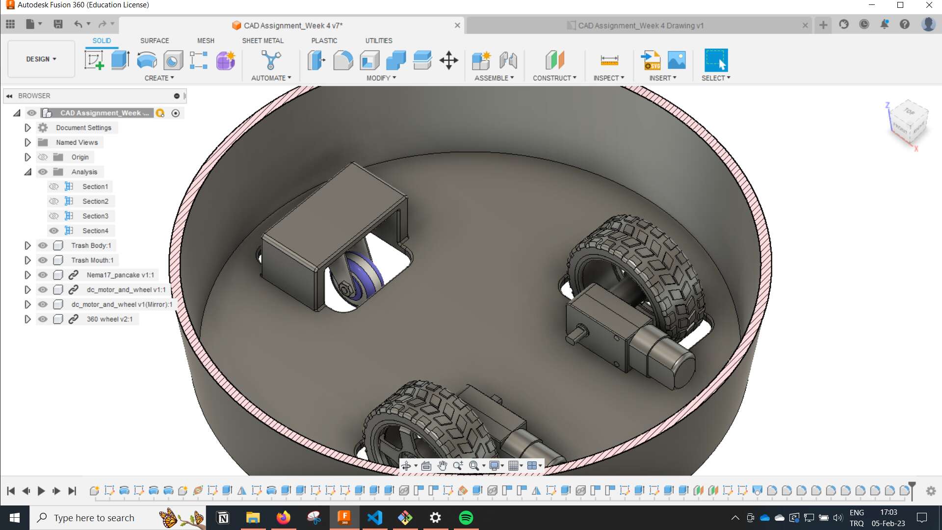
Task: Switch to the UTILITIES tab
Action: click(x=379, y=41)
